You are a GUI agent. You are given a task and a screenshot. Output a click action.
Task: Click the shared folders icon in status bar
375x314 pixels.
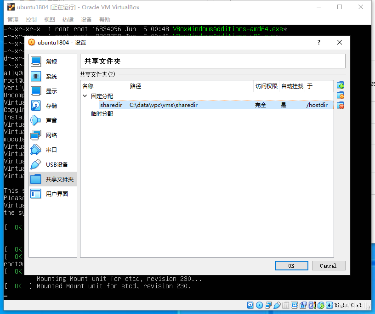[285, 305]
